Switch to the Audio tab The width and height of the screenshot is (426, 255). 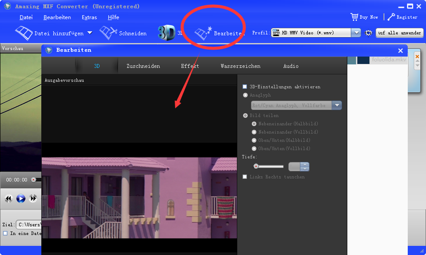[291, 66]
